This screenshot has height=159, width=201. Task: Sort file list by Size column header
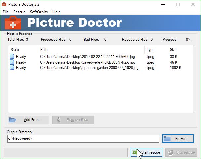tap(179, 50)
